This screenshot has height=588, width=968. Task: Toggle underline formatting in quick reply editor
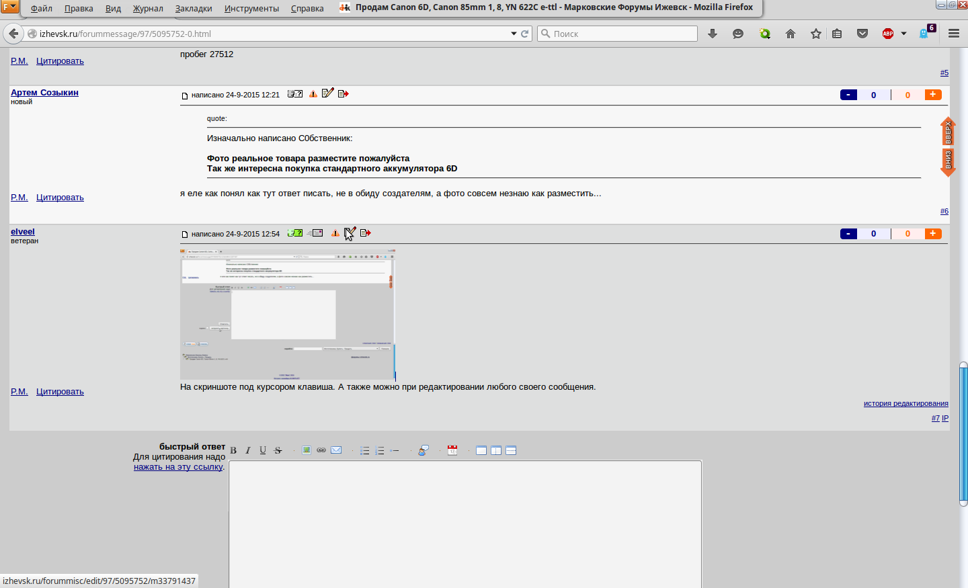pyautogui.click(x=263, y=450)
